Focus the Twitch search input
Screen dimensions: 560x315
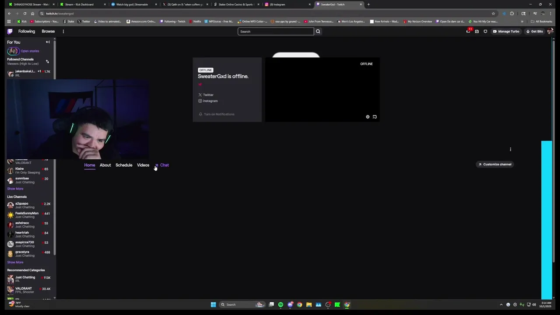276,31
